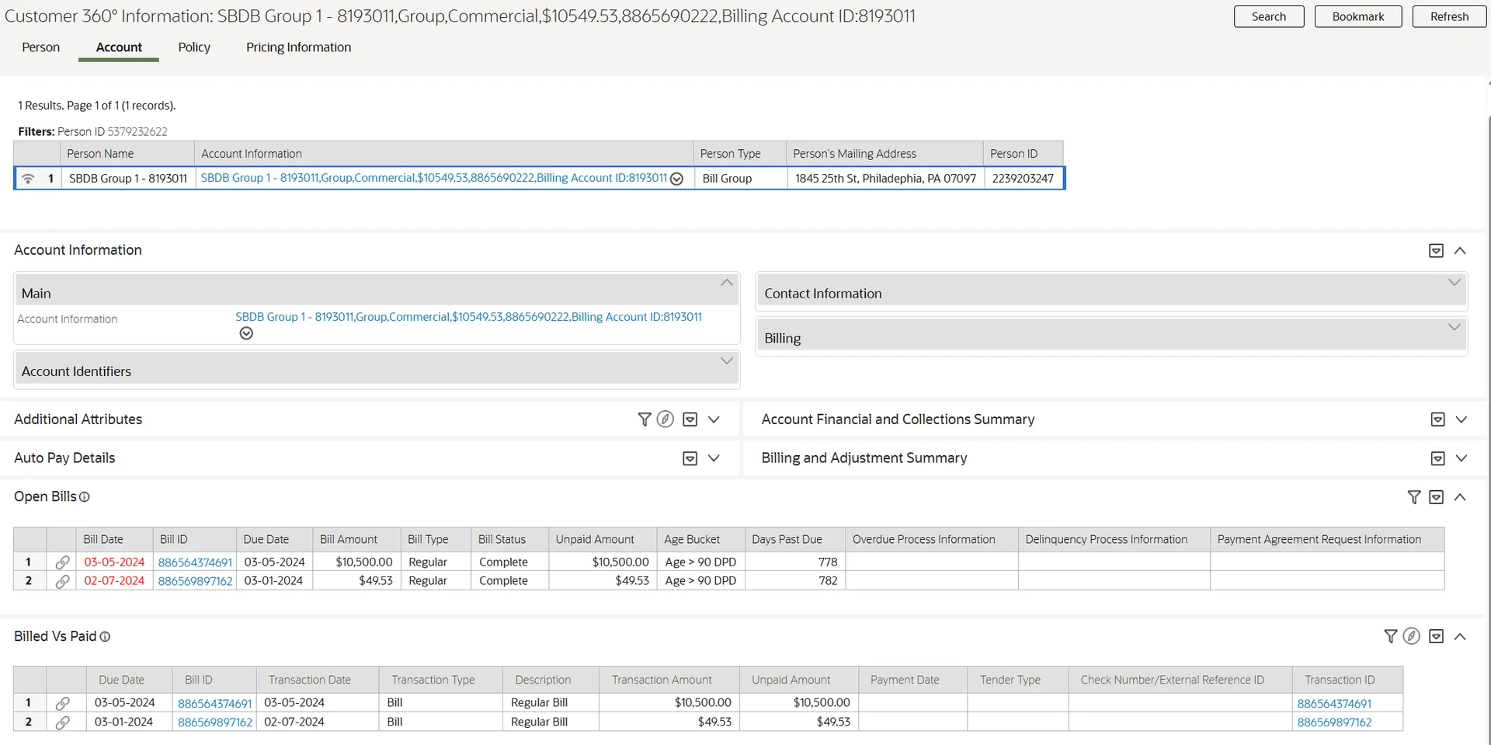1491x745 pixels.
Task: Click the Auto Pay Details explorer menu icon
Action: point(690,458)
